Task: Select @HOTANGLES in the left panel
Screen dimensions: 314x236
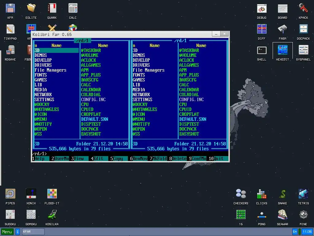Action: 47,109
